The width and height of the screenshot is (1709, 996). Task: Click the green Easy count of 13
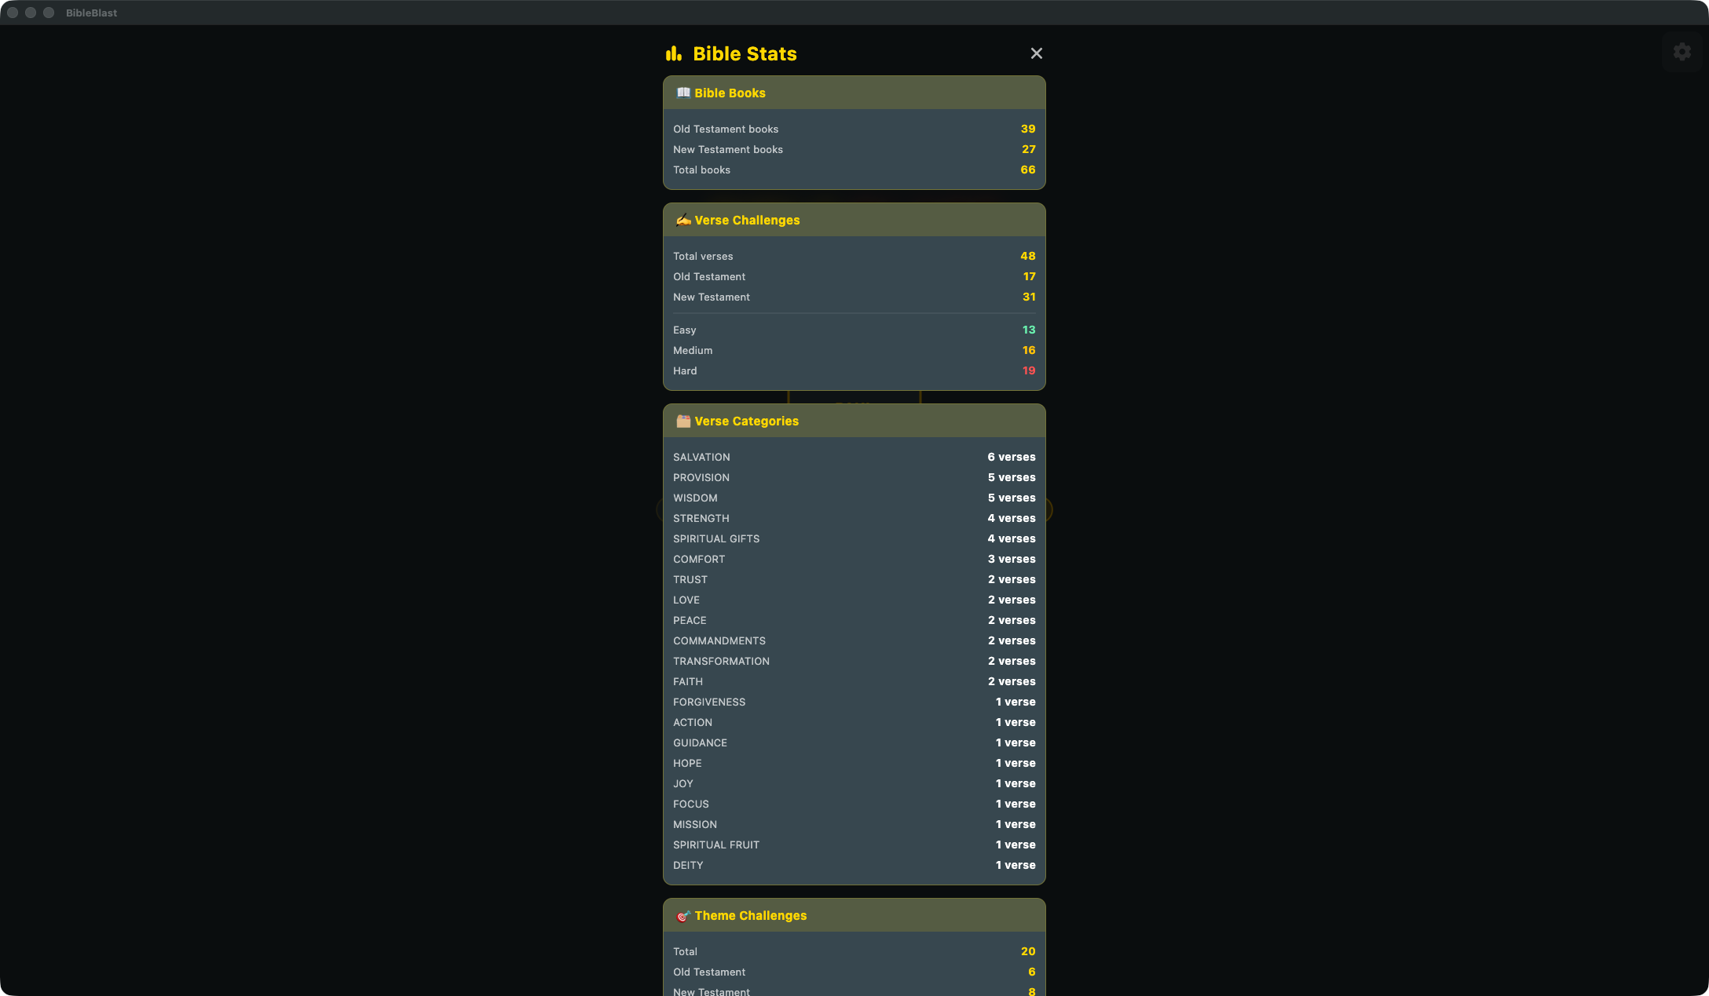tap(1028, 330)
